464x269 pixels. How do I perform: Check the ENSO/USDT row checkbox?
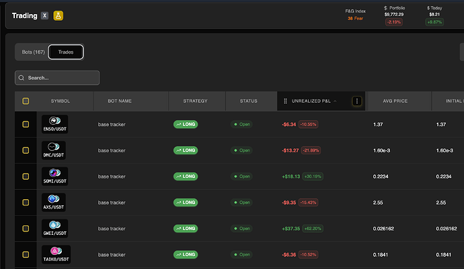point(26,124)
